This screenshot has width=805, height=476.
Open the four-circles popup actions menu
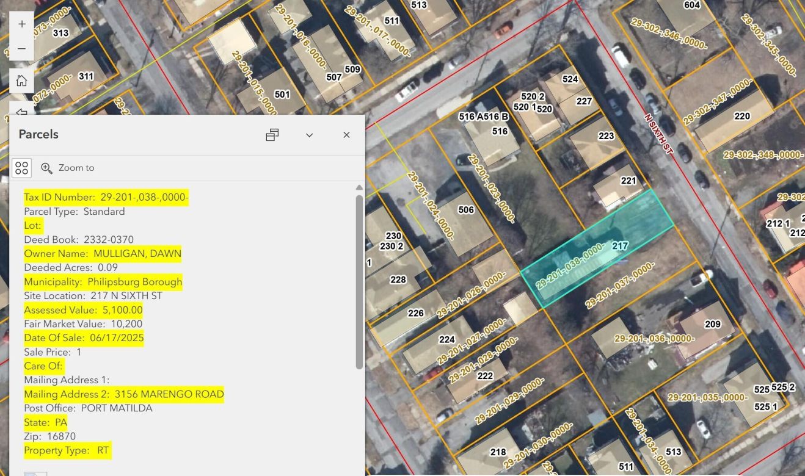[x=22, y=168]
